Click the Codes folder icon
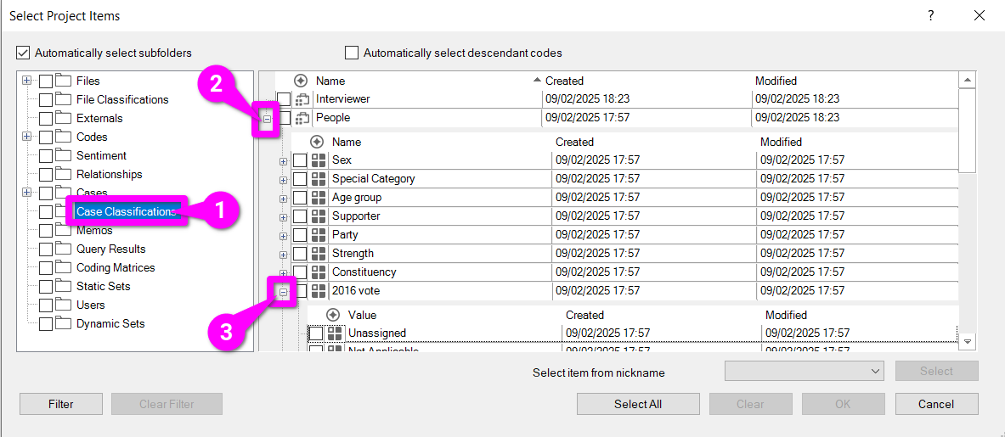Image resolution: width=1005 pixels, height=437 pixels. (63, 137)
